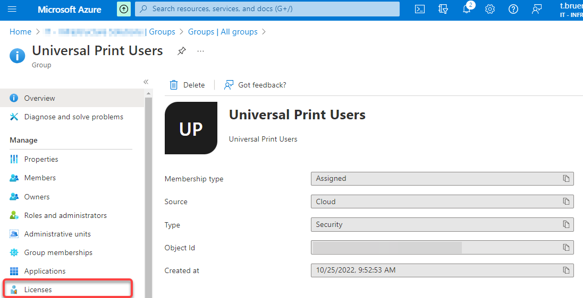Copy the Created at value
The image size is (583, 298).
(567, 270)
